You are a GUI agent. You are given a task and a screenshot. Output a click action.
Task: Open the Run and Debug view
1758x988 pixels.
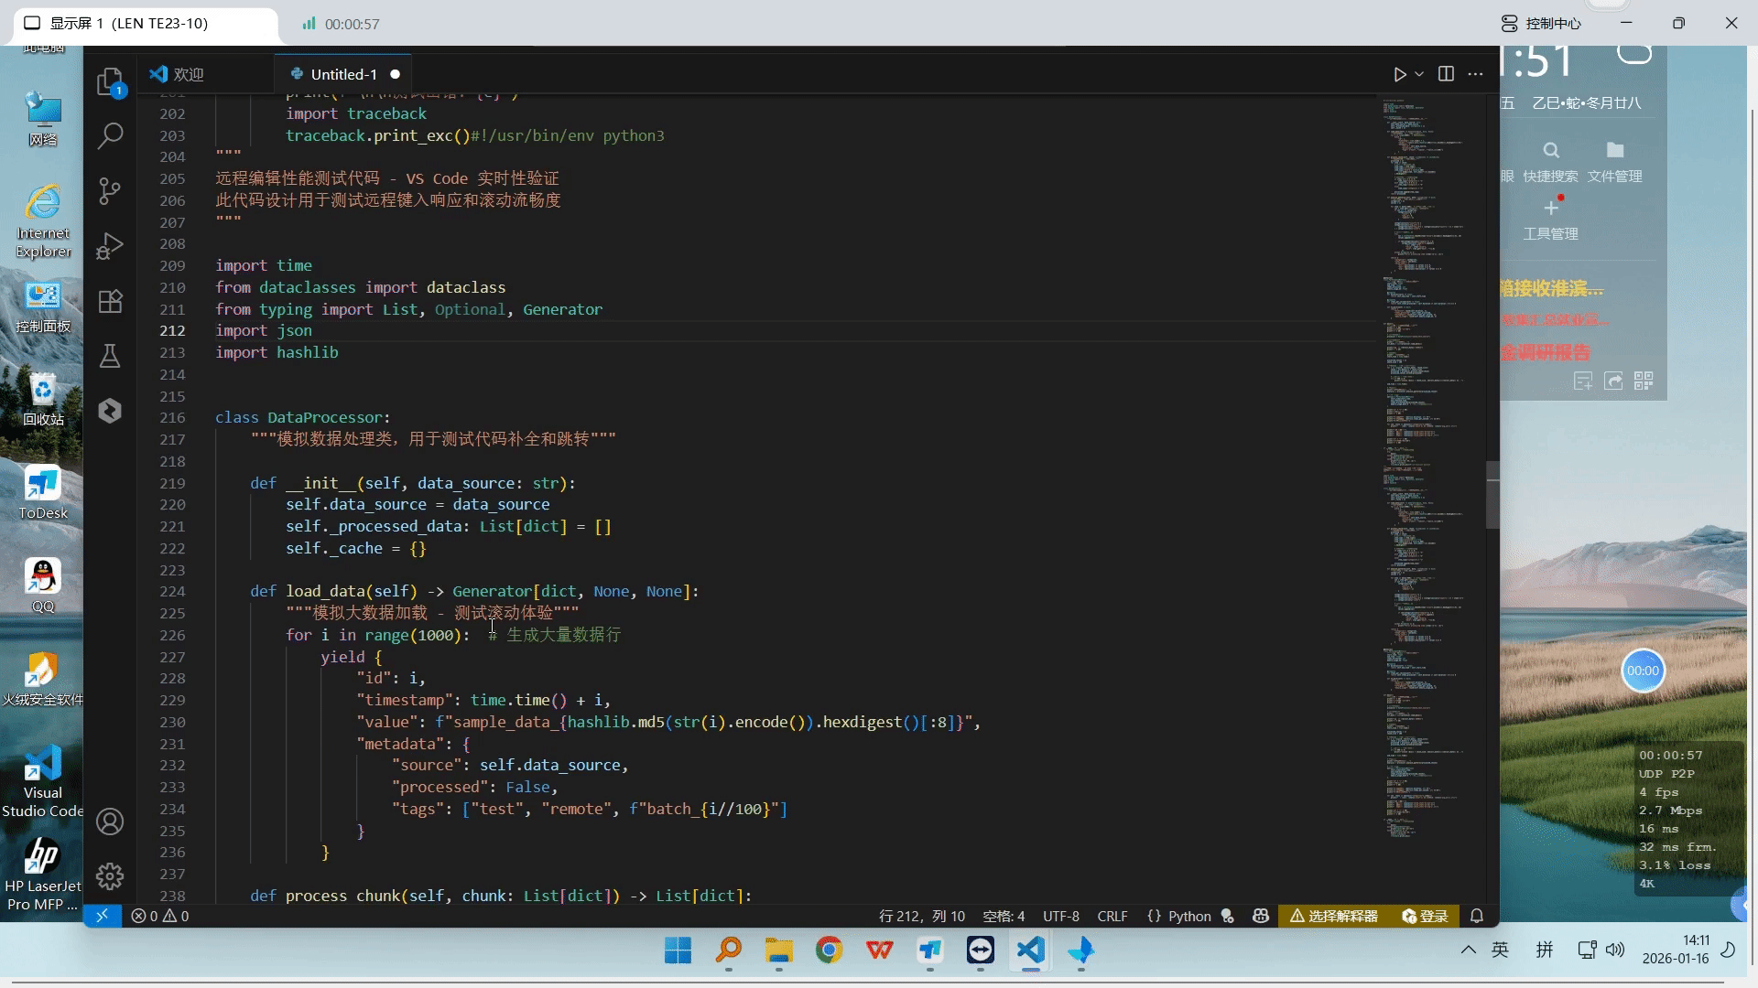(110, 245)
